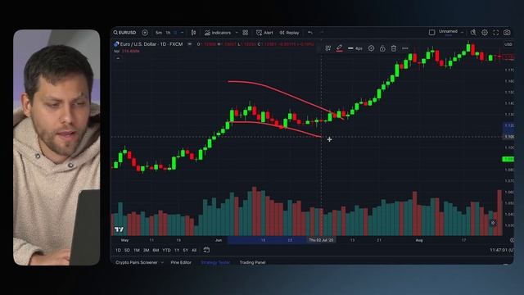Viewport: 524px width, 295px height.
Task: Expand the timeframe interval dropdown arrow
Action: pyautogui.click(x=182, y=33)
